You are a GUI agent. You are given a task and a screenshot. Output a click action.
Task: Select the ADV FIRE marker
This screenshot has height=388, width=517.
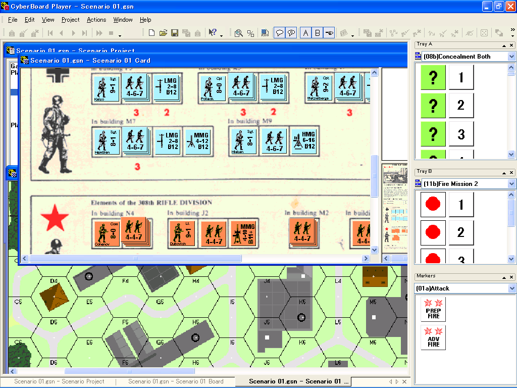433,337
